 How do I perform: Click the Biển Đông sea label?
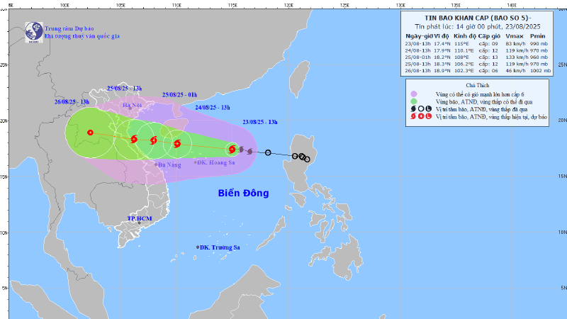[244, 193]
